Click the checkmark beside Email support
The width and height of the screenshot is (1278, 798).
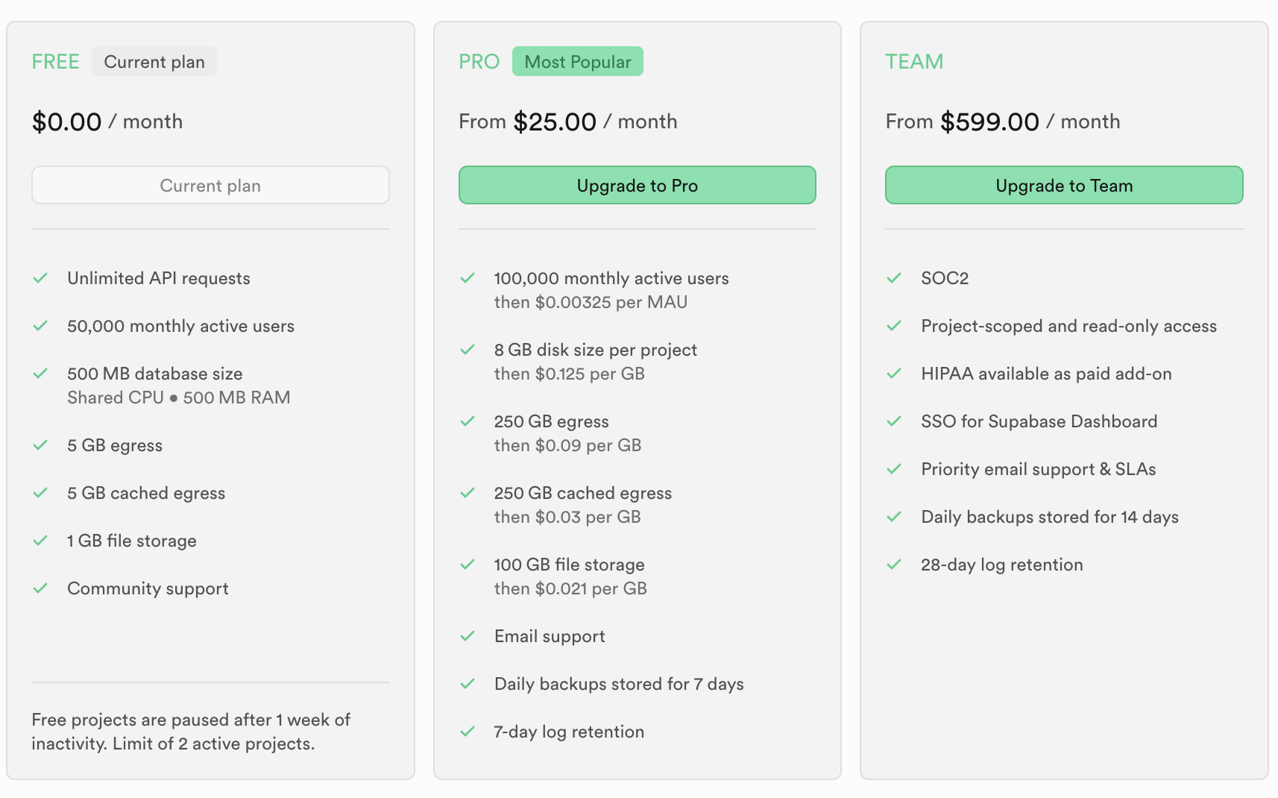click(x=468, y=636)
